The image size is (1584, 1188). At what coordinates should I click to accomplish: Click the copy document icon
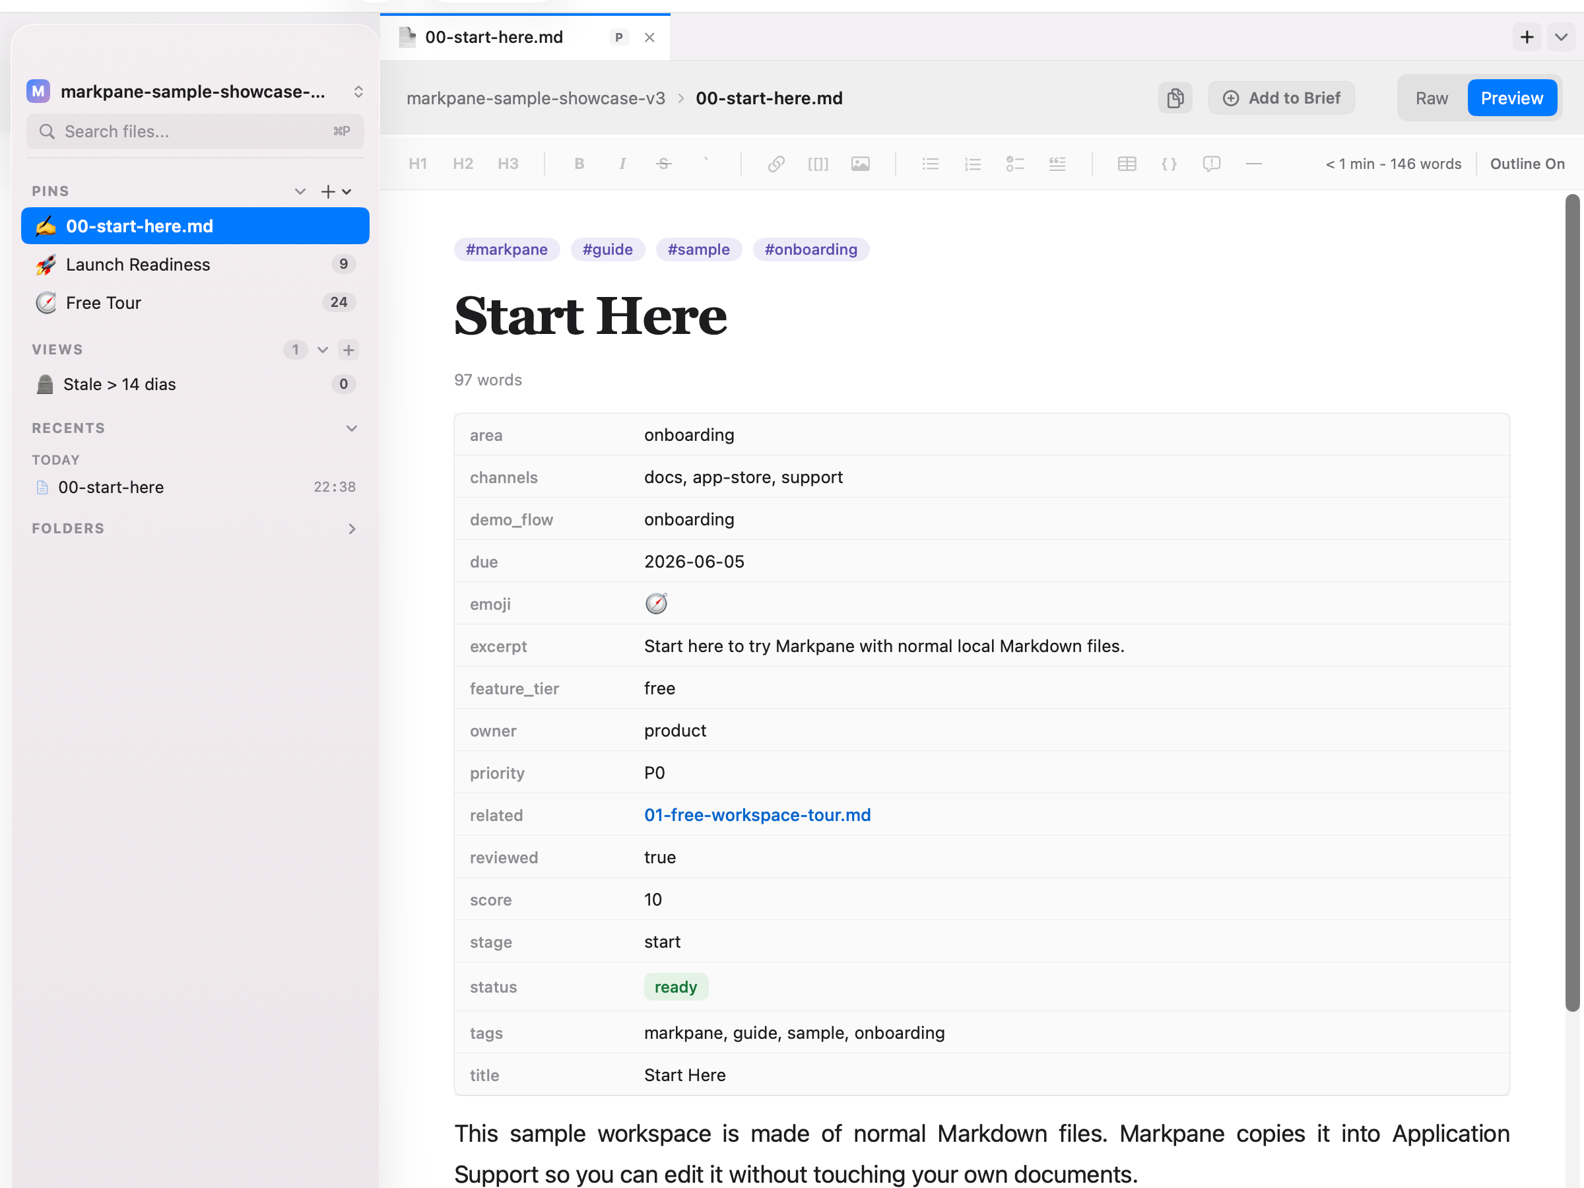[x=1175, y=98]
